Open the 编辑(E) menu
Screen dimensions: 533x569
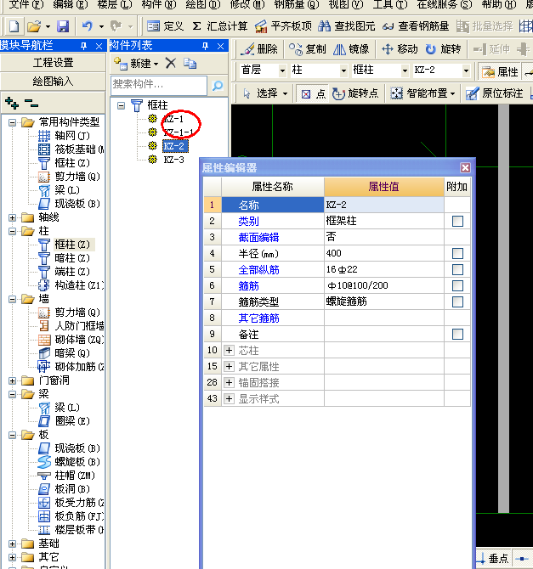71,4
